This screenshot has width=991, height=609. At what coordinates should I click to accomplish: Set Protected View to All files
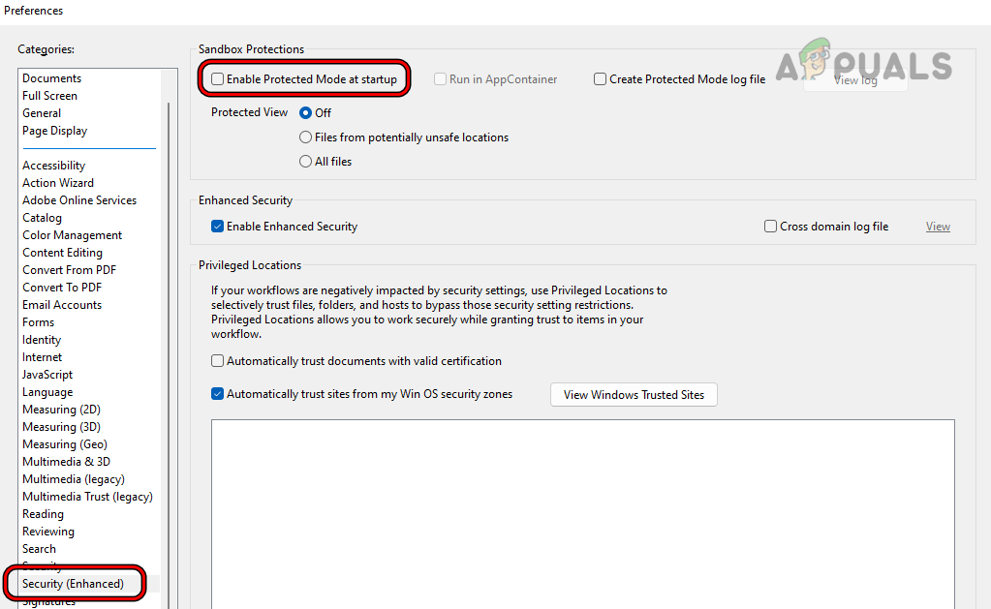305,161
